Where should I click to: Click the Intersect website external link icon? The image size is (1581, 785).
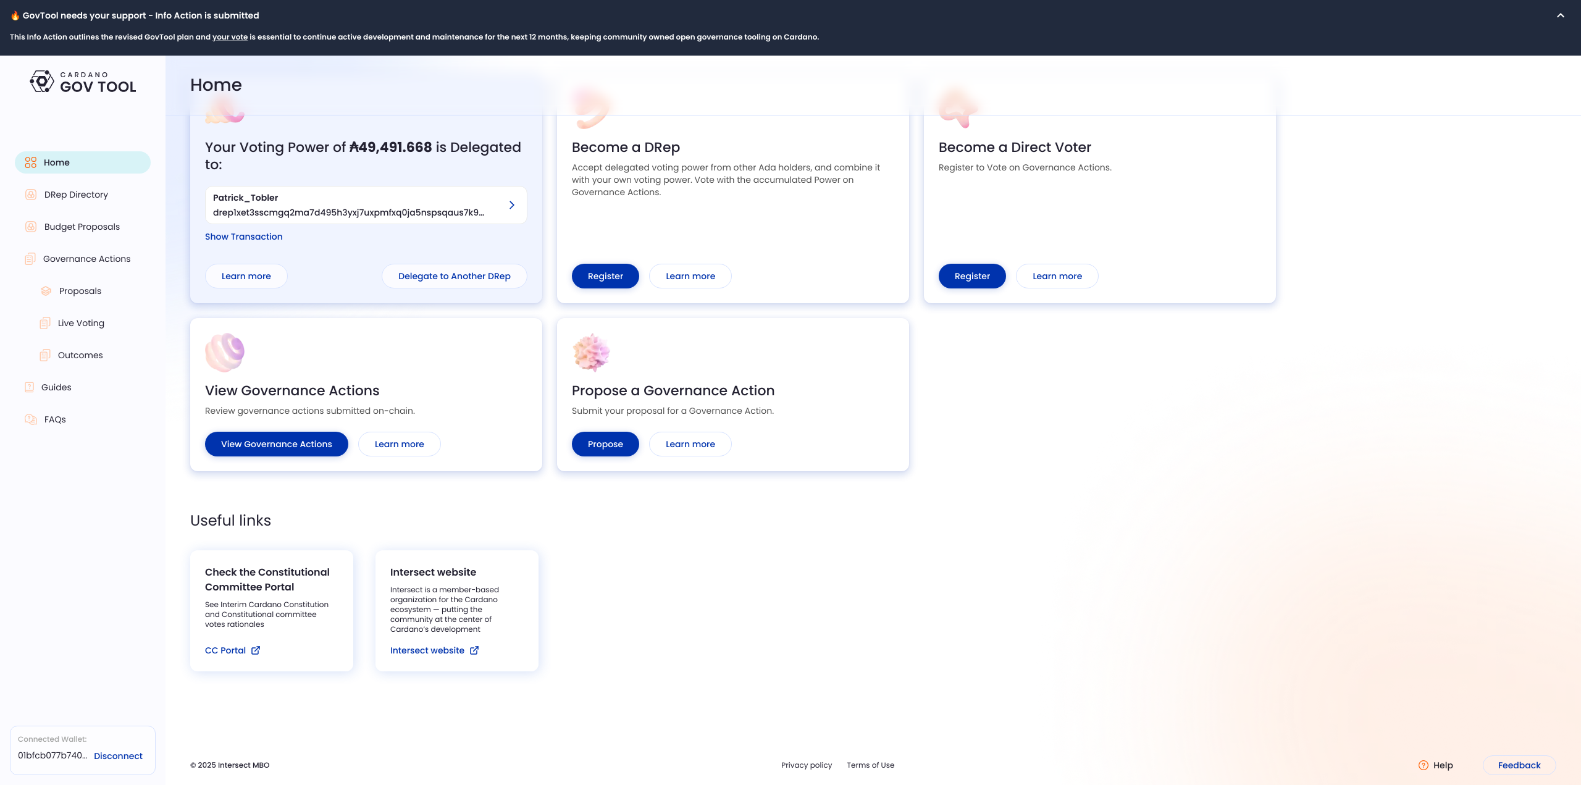(x=474, y=650)
